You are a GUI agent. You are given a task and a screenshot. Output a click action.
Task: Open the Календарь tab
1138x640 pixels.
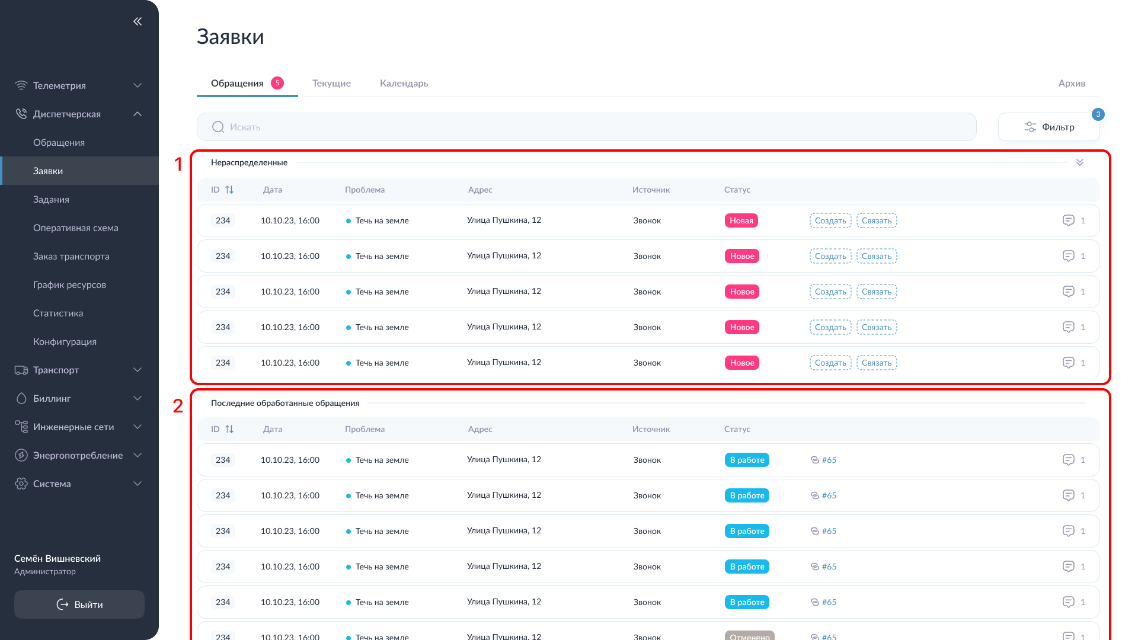click(x=404, y=83)
